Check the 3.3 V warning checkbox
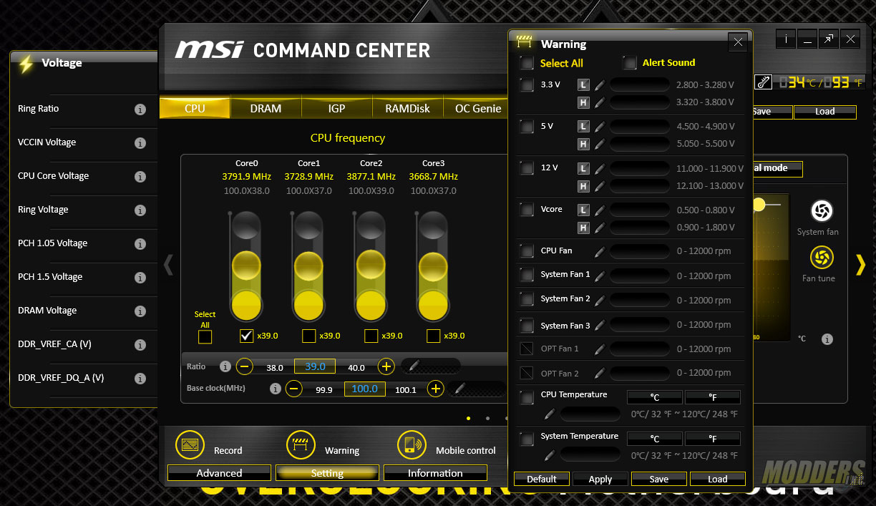Screen dimensions: 876x506 [527, 85]
